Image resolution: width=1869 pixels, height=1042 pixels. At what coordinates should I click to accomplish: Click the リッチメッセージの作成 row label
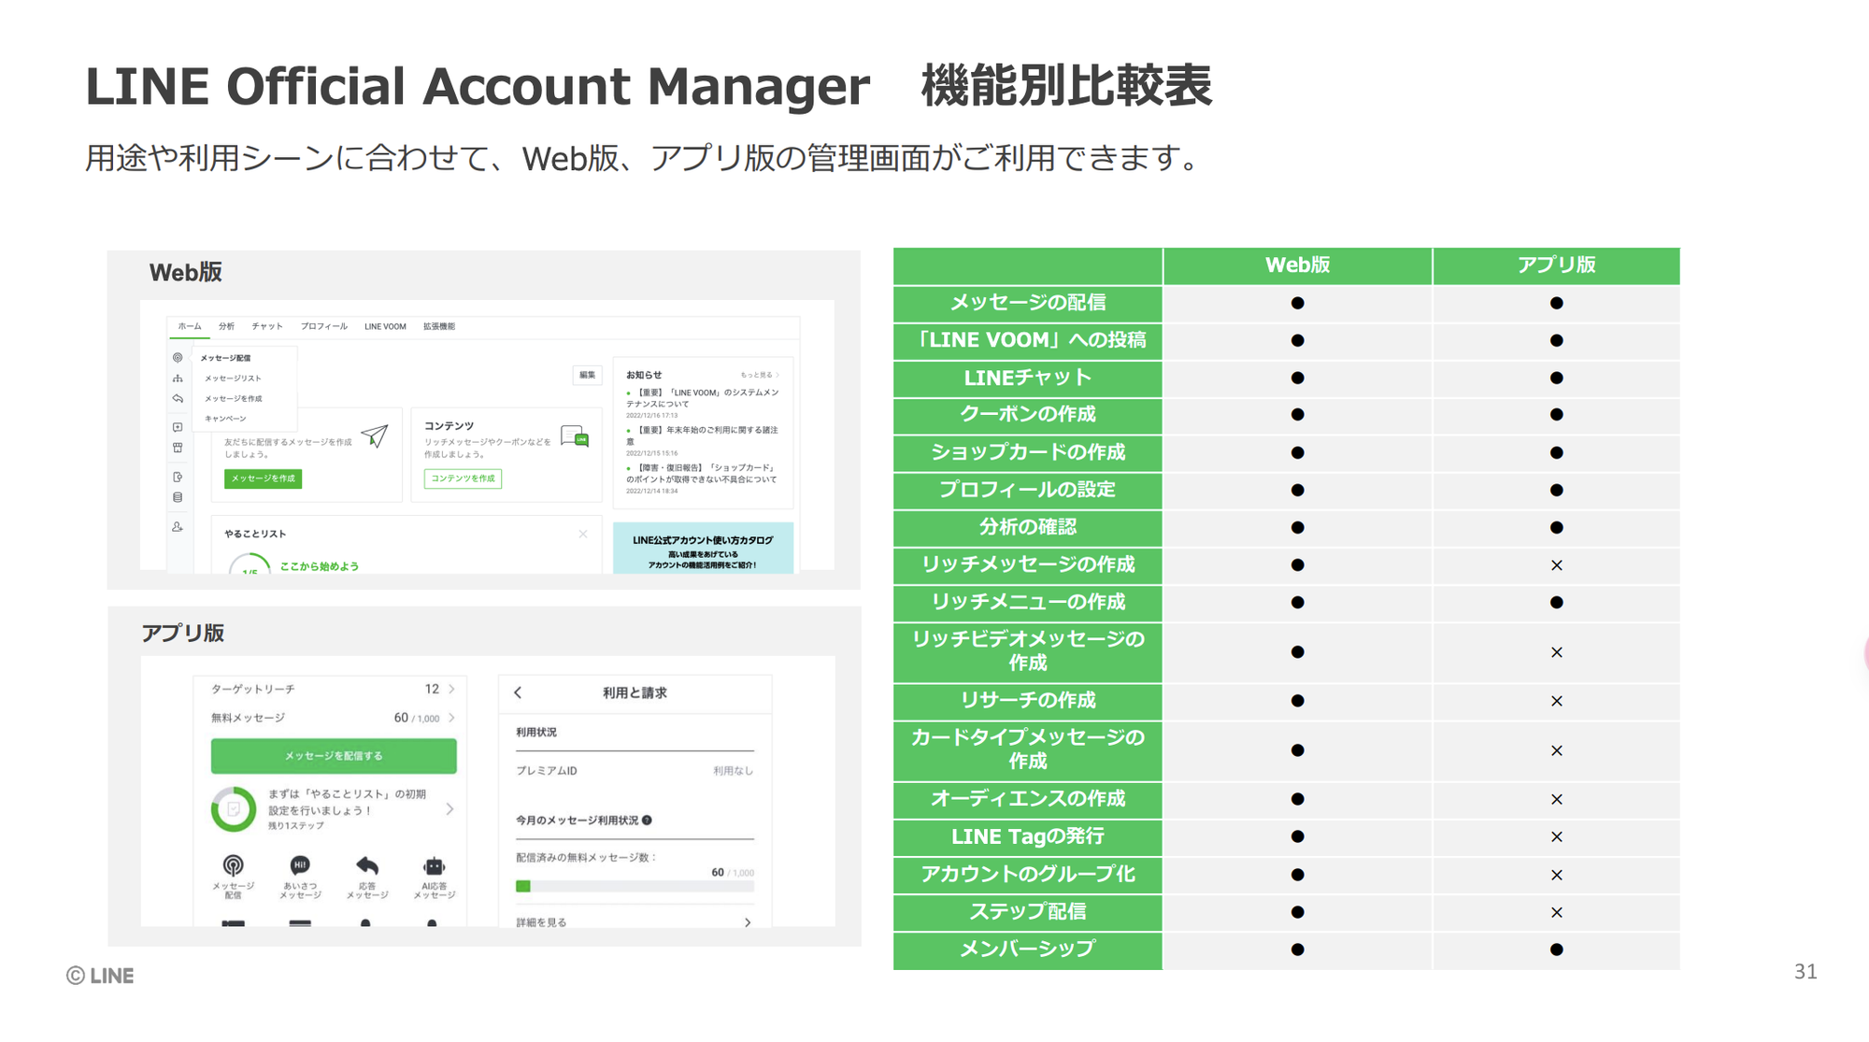1028,564
